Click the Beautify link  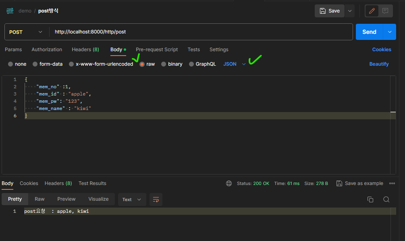(379, 64)
